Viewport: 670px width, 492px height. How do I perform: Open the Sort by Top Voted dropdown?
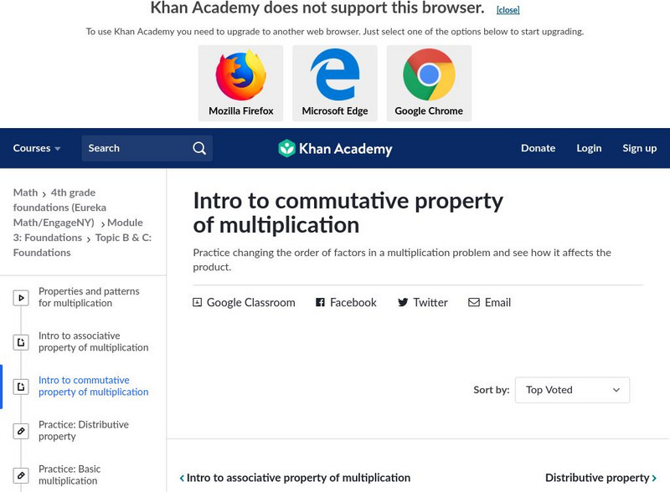[x=572, y=390]
